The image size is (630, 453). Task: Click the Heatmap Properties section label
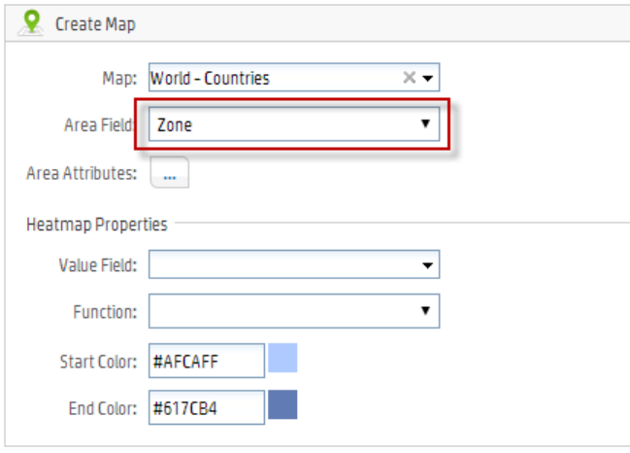[x=97, y=225]
